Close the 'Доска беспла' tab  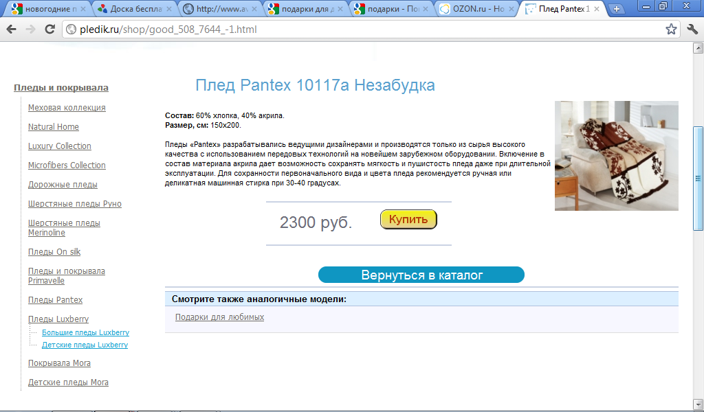click(x=169, y=8)
